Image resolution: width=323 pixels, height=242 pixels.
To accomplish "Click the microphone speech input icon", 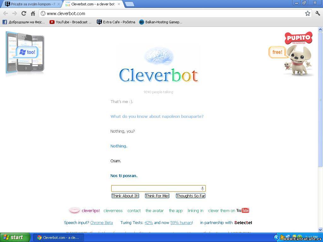I will point(203,188).
